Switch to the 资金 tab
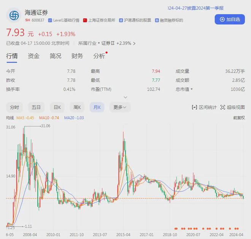251x239 pixels. (33, 56)
